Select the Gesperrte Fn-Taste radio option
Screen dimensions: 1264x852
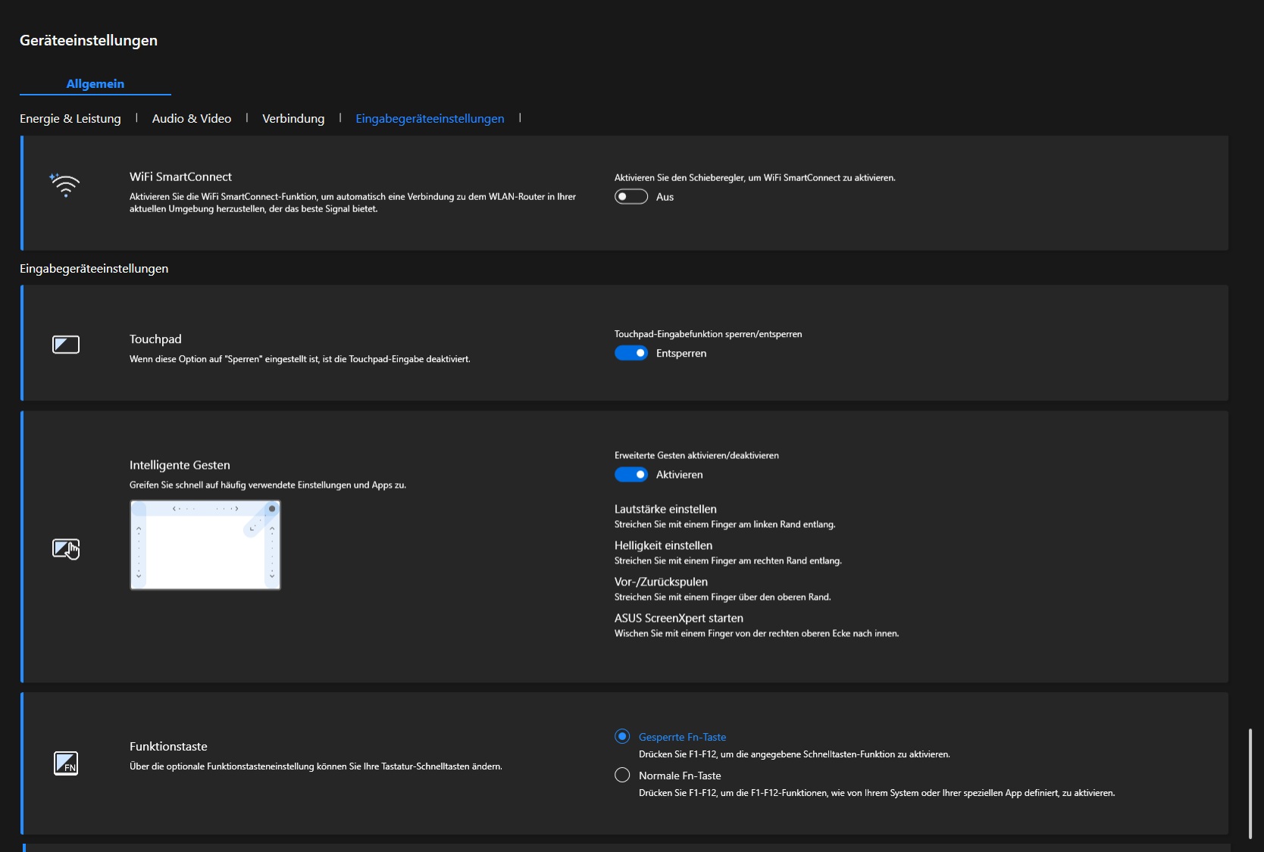(622, 736)
